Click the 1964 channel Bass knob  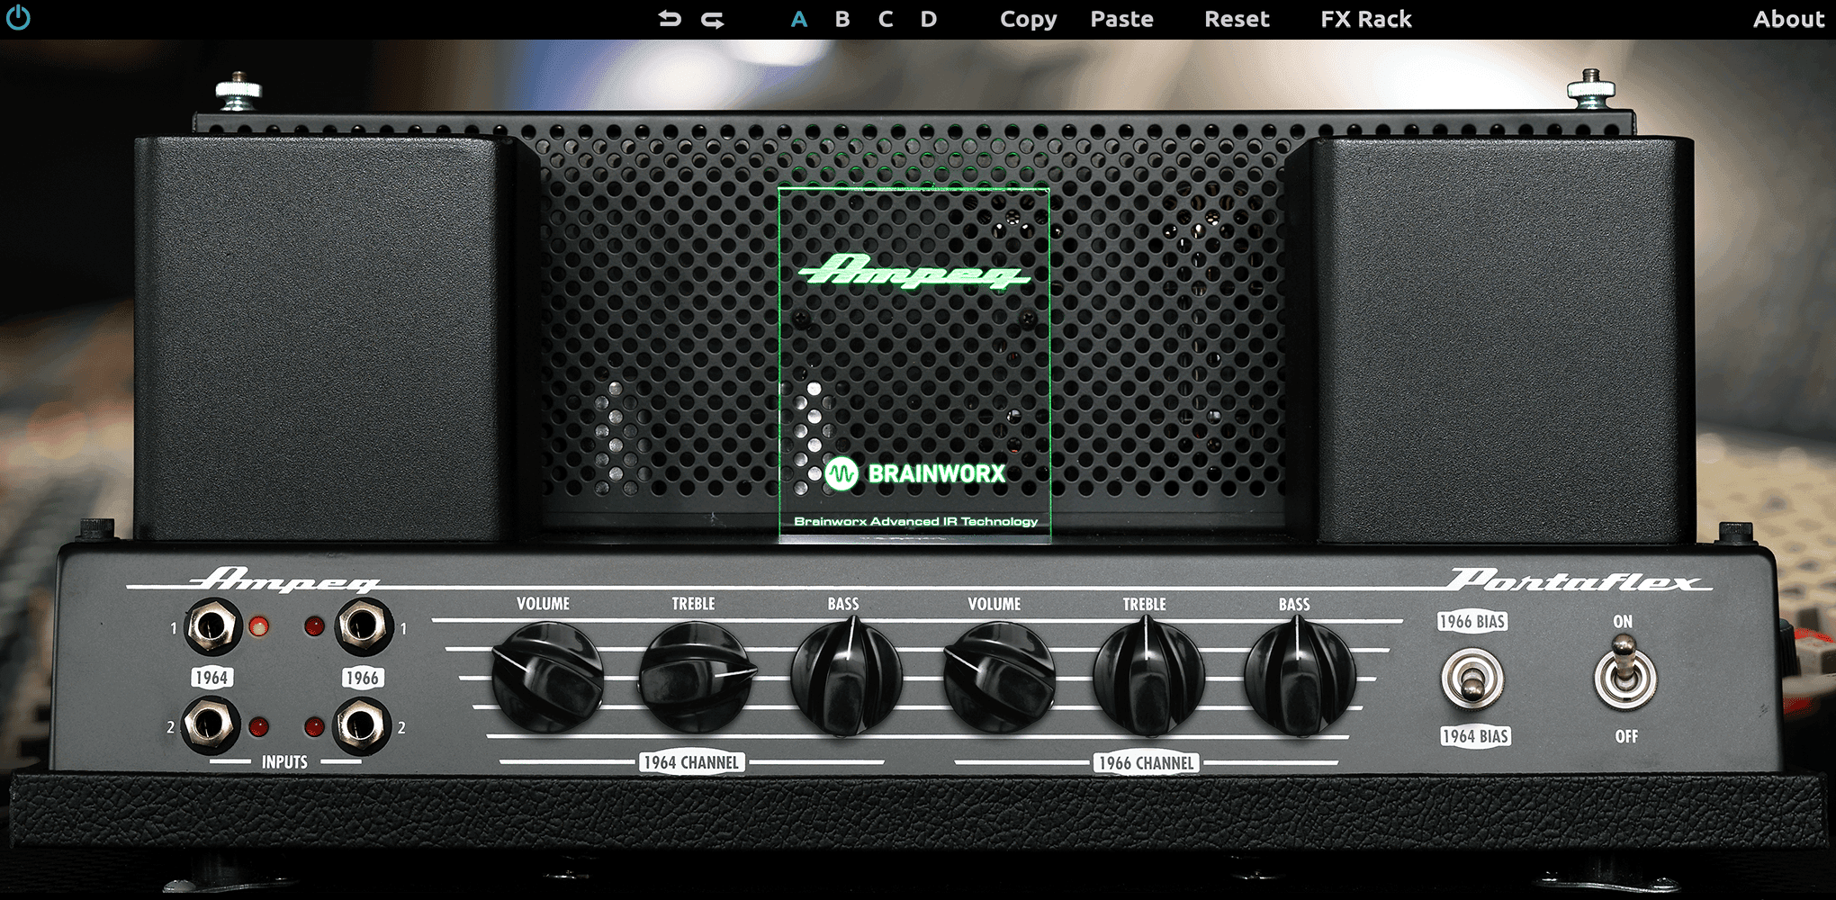point(846,677)
